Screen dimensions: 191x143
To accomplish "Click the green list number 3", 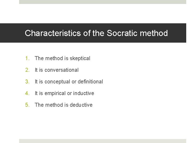I will click(x=27, y=82).
